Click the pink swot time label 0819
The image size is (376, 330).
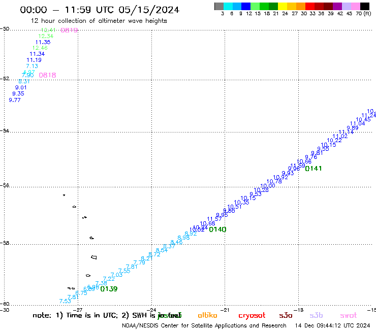click(69, 30)
